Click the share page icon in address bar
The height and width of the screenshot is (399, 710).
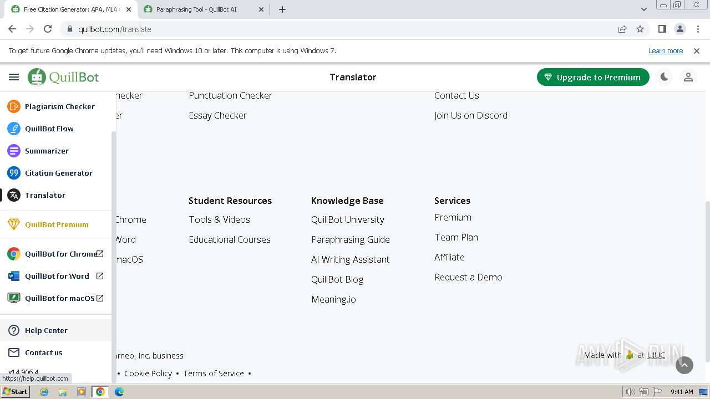pyautogui.click(x=622, y=29)
